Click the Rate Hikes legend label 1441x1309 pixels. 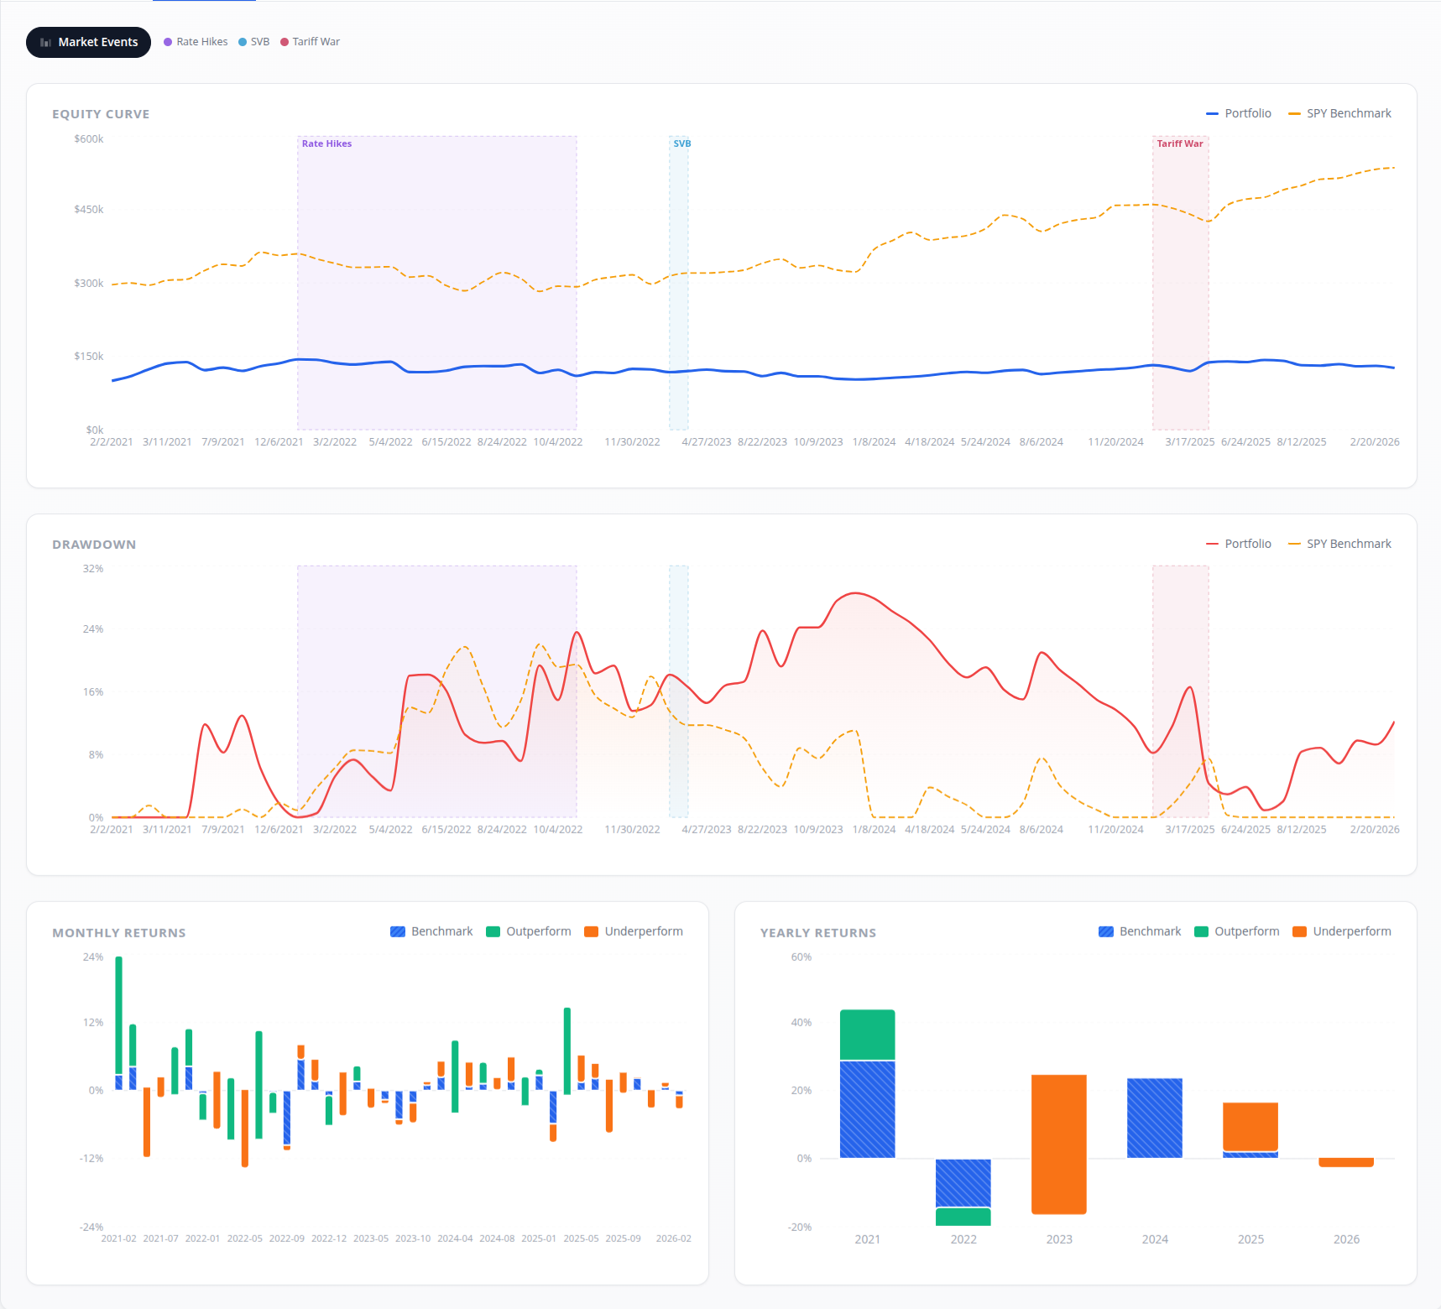coord(202,42)
